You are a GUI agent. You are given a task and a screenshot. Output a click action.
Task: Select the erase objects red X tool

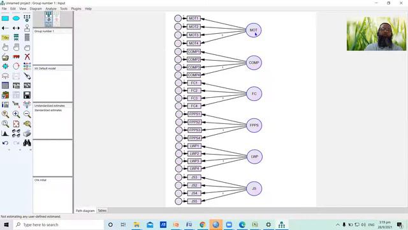pyautogui.click(x=27, y=57)
